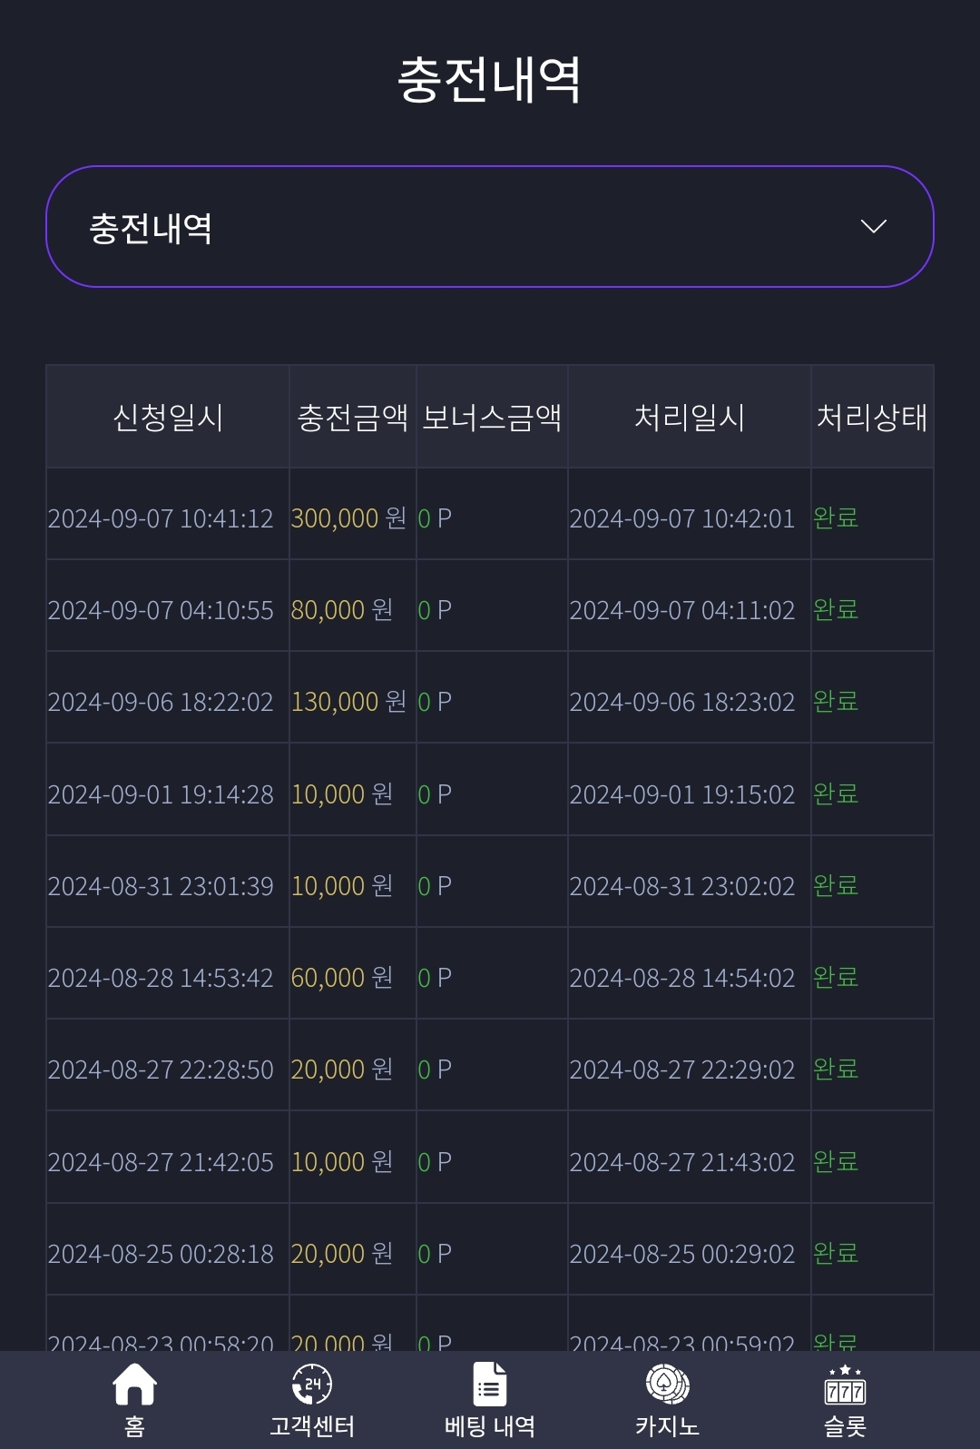980x1449 pixels.
Task: Select the 신청일시 column header
Action: (168, 418)
